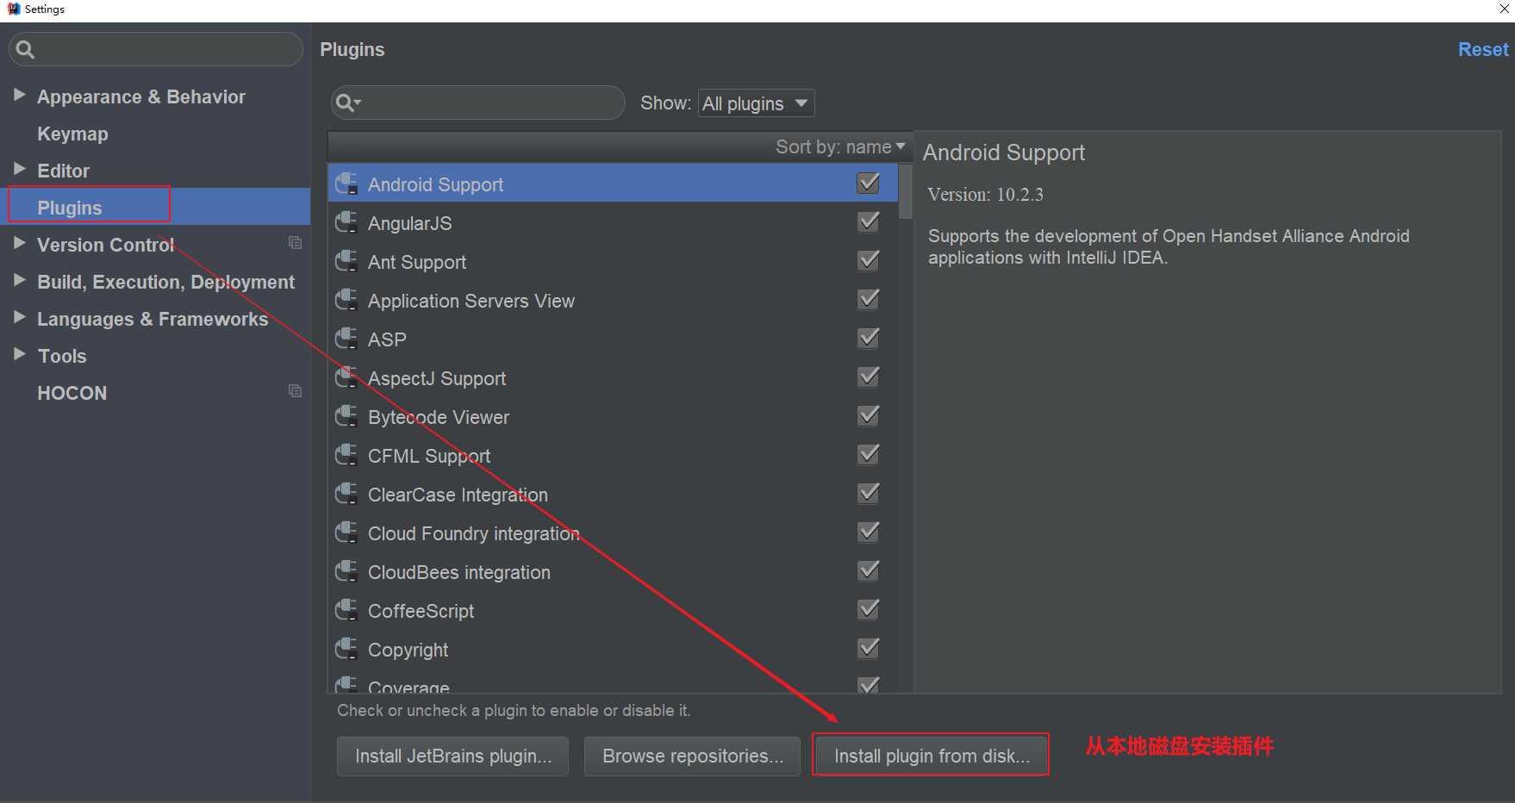Click the IntelliJ icon in the title bar
The image size is (1515, 803).
pyautogui.click(x=13, y=9)
